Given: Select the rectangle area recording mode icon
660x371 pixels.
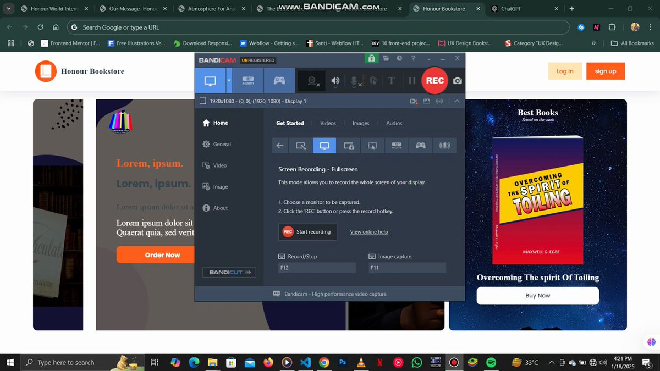Looking at the screenshot, I should pos(300,146).
